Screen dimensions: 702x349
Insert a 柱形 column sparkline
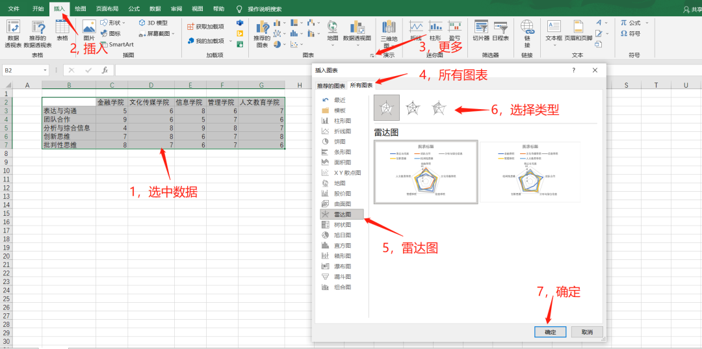435,31
